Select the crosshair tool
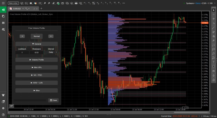Viewport: 217px width, 118px height. click(x=213, y=15)
